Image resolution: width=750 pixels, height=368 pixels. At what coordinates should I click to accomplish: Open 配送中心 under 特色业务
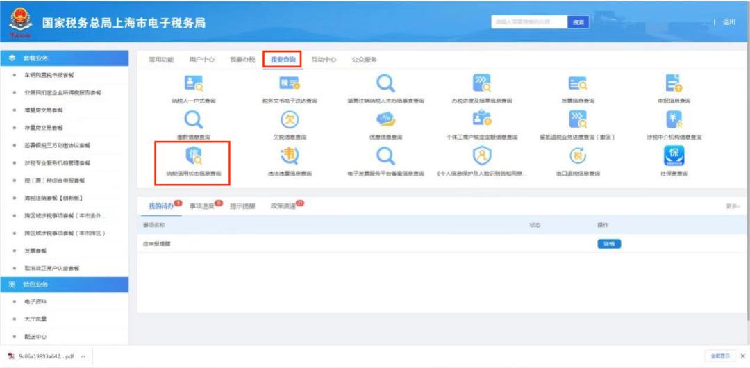point(36,337)
